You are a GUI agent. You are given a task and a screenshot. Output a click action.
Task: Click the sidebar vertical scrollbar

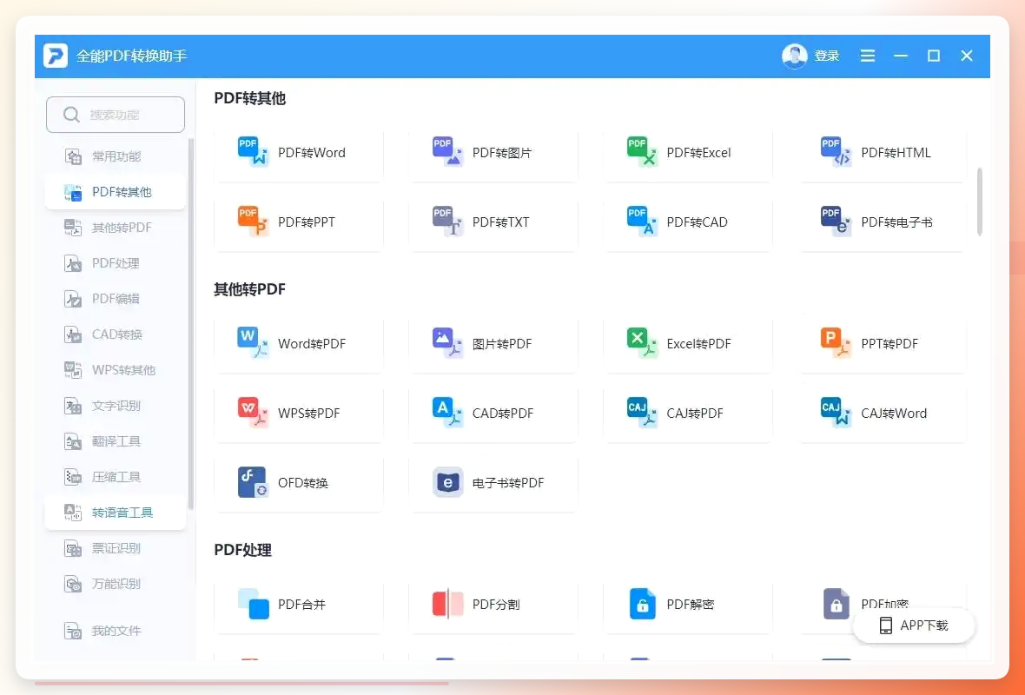[191, 324]
